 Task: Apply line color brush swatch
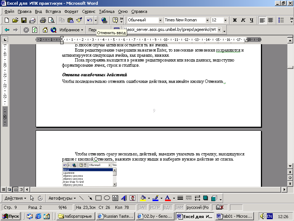155,198
